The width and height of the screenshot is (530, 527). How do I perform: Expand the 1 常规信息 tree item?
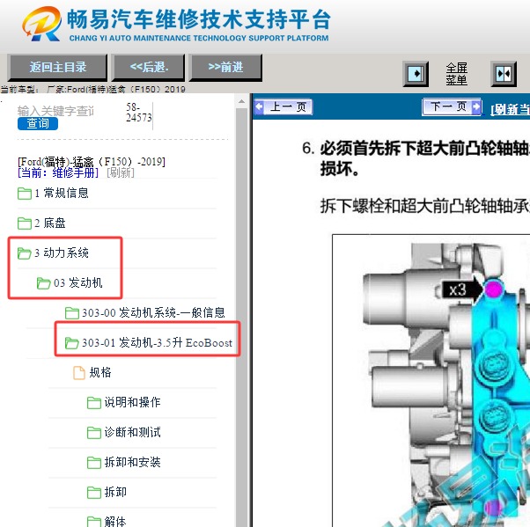(61, 194)
